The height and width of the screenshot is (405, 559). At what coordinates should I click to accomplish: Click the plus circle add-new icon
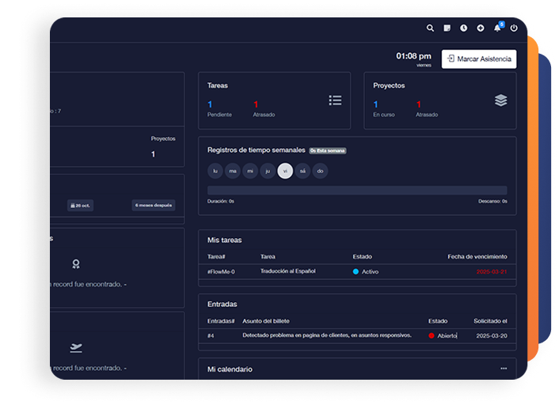(480, 28)
